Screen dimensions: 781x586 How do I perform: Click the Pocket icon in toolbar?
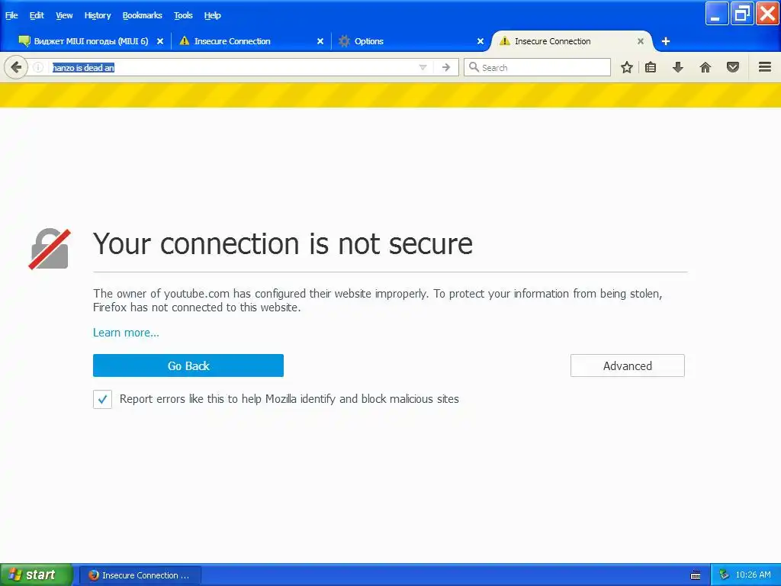(733, 67)
